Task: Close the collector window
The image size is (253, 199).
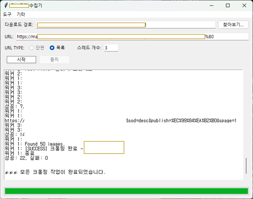Action: (244, 5)
